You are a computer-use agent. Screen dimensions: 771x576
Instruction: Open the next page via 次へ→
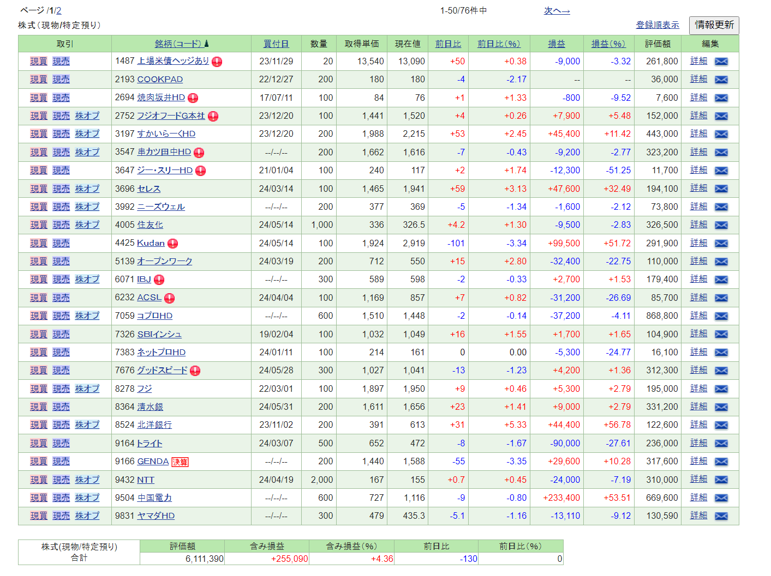point(557,11)
